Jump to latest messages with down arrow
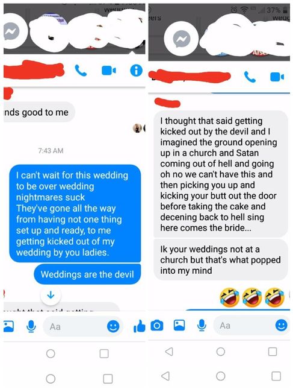 click(51, 296)
